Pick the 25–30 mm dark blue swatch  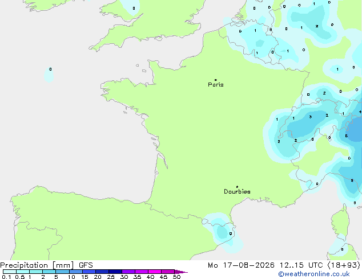[115, 272]
